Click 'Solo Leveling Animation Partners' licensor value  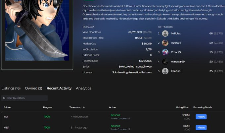pyautogui.click(x=132, y=72)
